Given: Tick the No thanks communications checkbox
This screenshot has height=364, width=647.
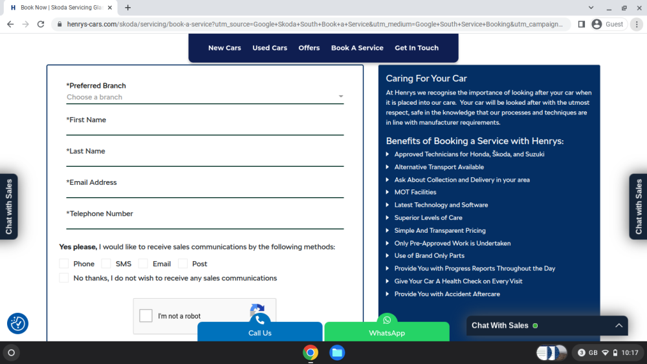Looking at the screenshot, I should (64, 278).
